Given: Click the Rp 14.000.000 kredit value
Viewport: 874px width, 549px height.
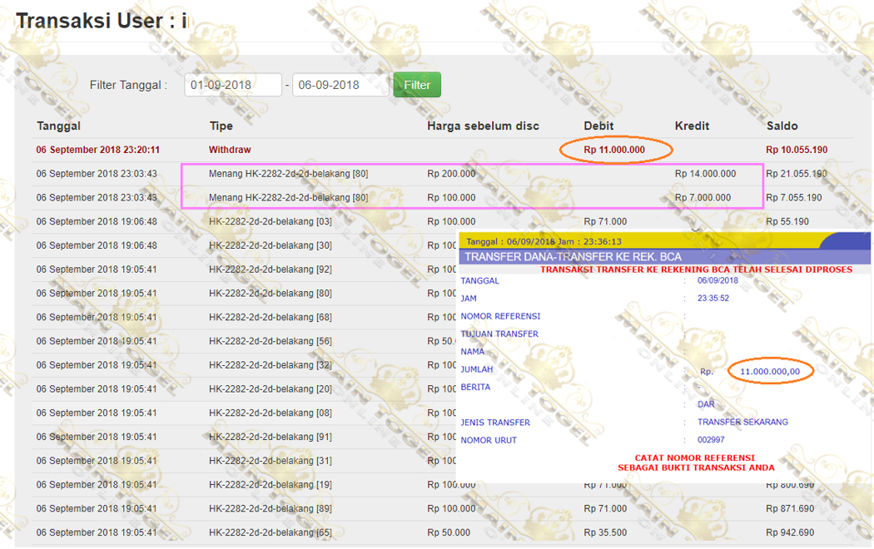Looking at the screenshot, I should tap(705, 174).
